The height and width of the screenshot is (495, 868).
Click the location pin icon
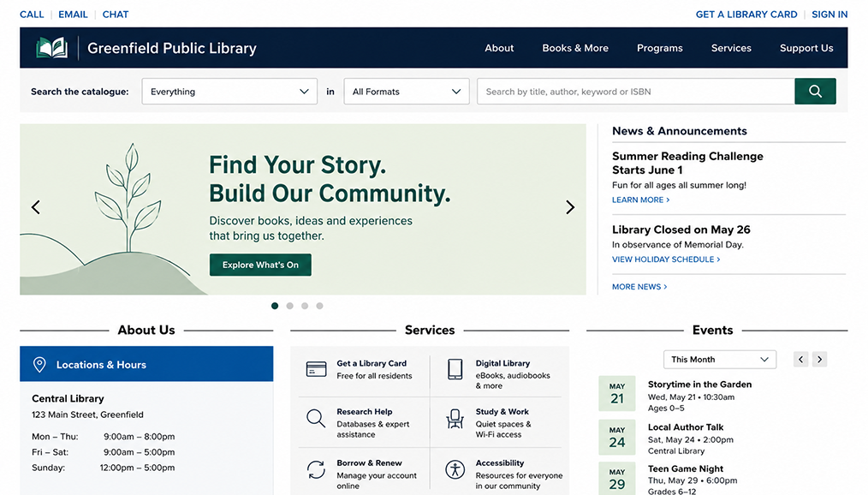click(x=39, y=364)
